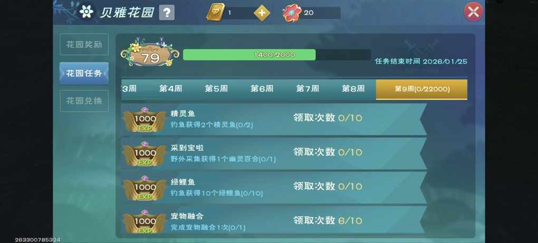Click the 1000 EXP badge for 采到宝啦
This screenshot has height=243, width=538.
coord(145,154)
